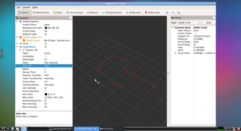This screenshot has width=241, height=131.
Task: Pick the Measure tool
Action: (x=92, y=13)
